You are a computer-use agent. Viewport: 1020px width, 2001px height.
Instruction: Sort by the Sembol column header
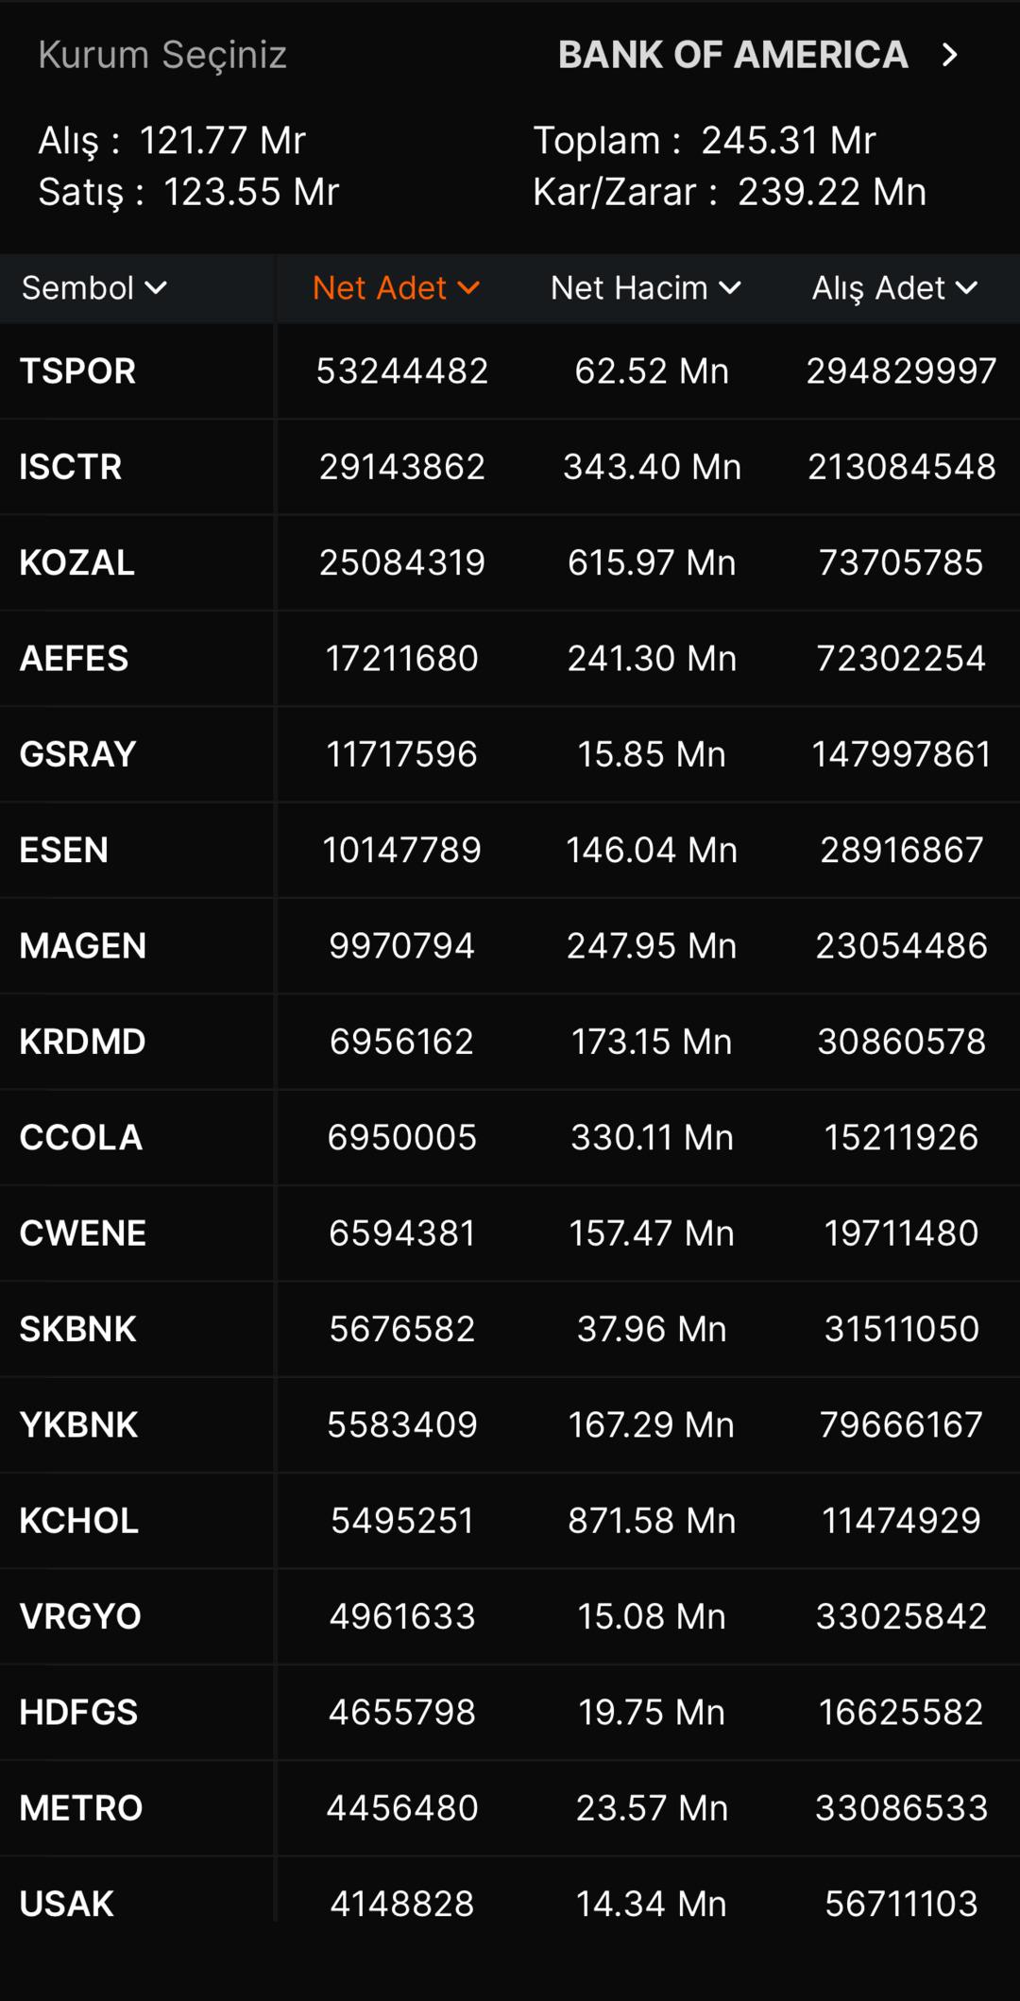[x=78, y=287]
